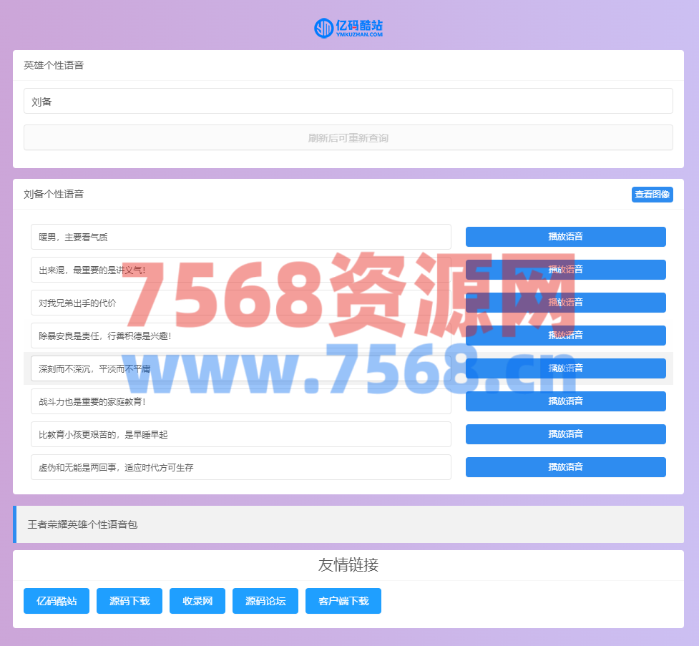Image resolution: width=699 pixels, height=646 pixels.
Task: Open the 亿码酷站 friend link
Action: (57, 601)
